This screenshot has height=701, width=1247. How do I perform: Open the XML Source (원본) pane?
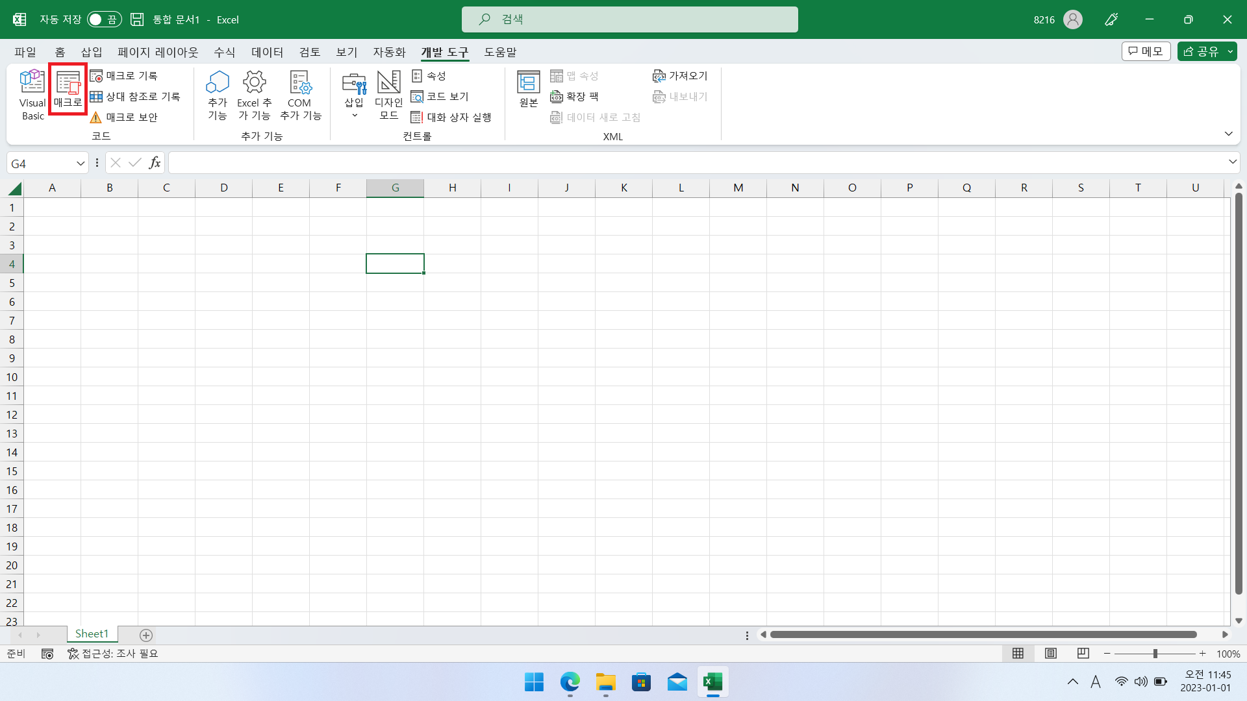(528, 89)
